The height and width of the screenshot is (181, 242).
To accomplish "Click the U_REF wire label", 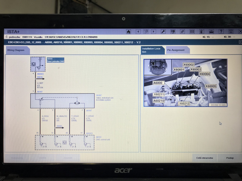I will pos(40,83).
